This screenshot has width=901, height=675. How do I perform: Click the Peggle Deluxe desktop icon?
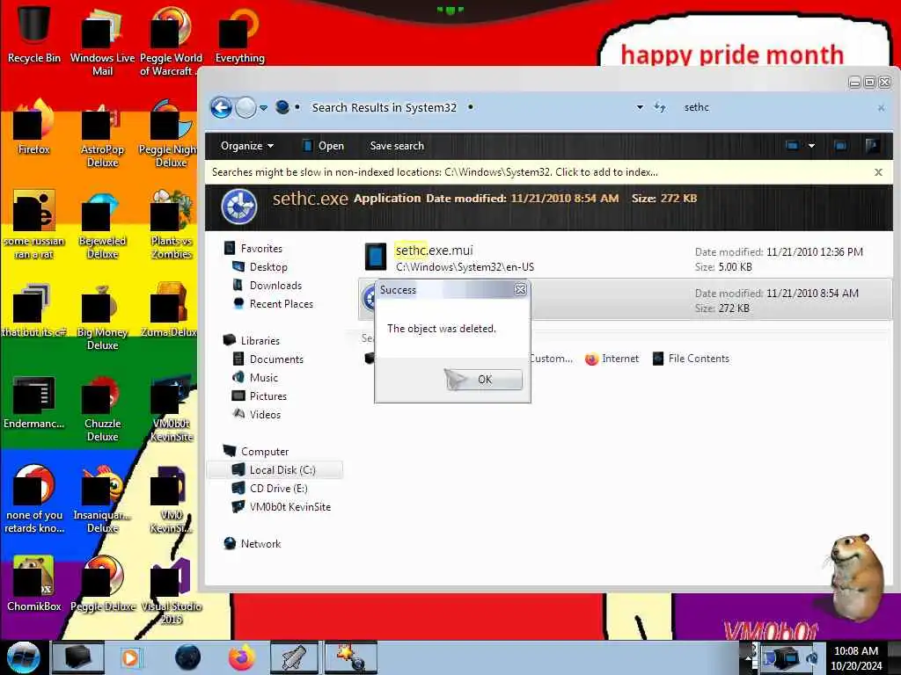click(102, 584)
